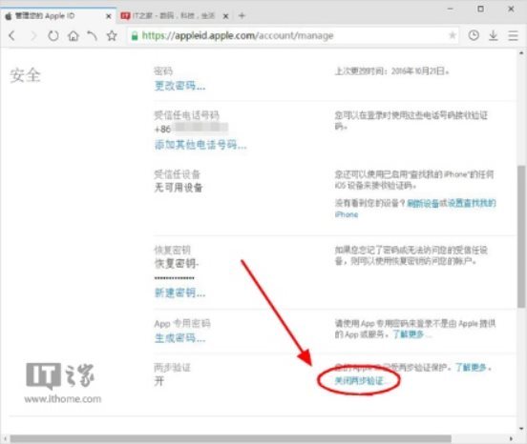Click the 受信任设备 label

coord(178,174)
